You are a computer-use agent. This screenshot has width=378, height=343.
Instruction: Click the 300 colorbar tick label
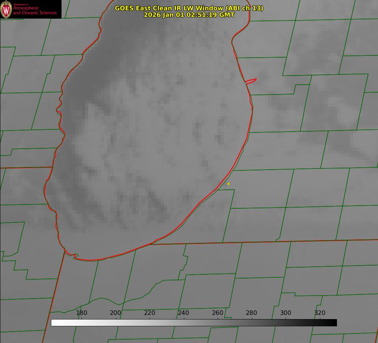[x=286, y=313]
